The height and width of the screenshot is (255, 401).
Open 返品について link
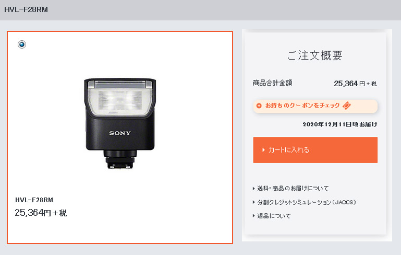(x=274, y=216)
